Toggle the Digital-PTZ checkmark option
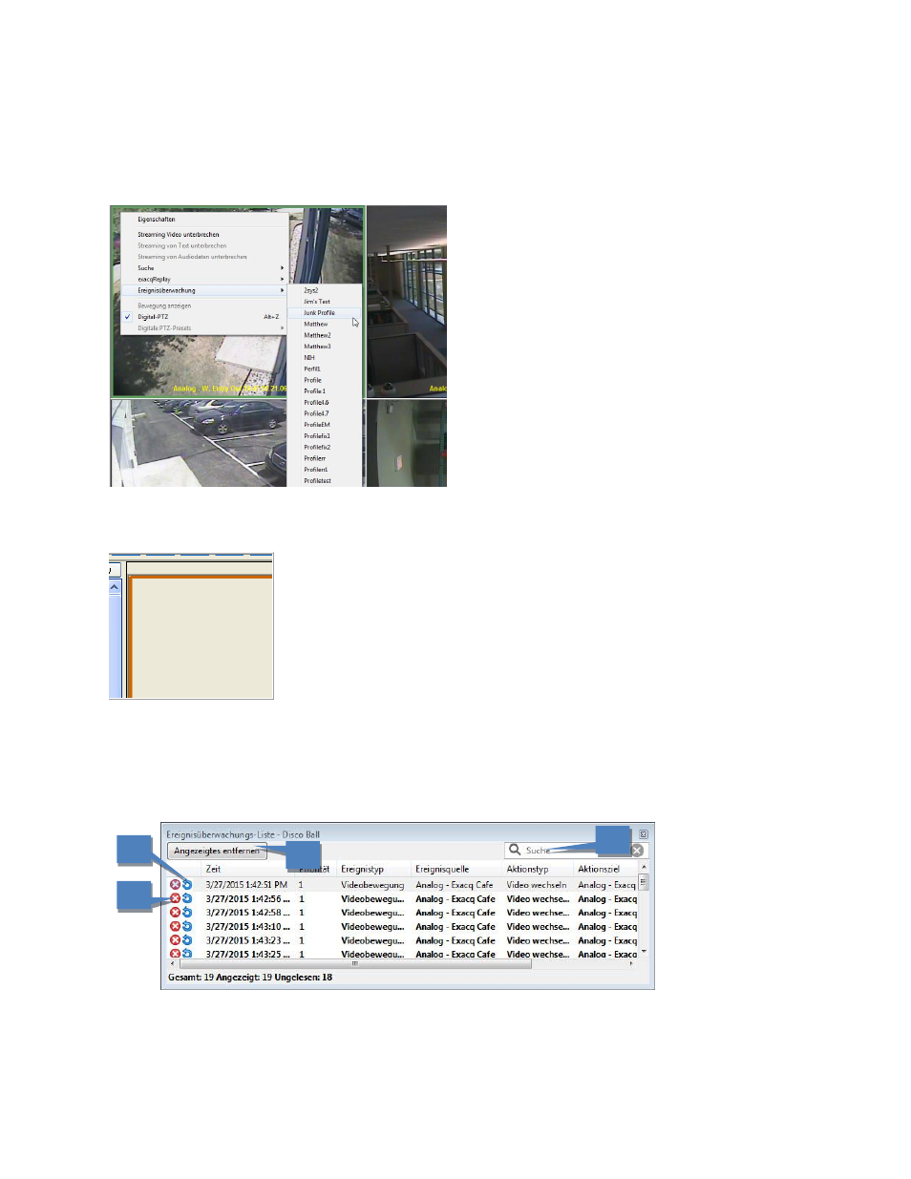This screenshot has height=1179, width=911. [204, 317]
